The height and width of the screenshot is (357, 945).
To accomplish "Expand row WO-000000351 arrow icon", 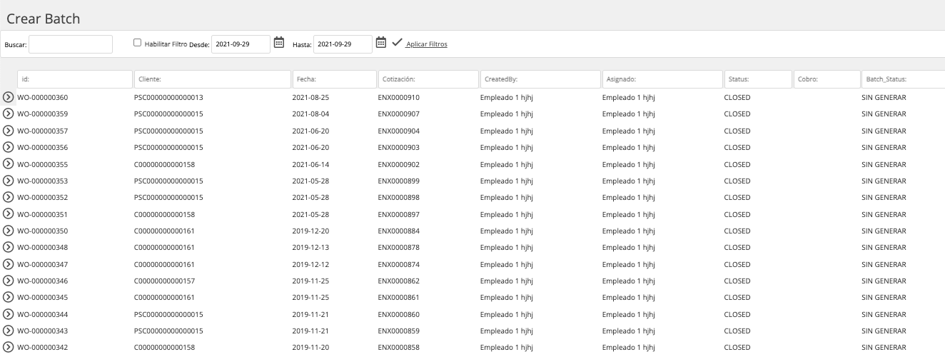I will [9, 214].
